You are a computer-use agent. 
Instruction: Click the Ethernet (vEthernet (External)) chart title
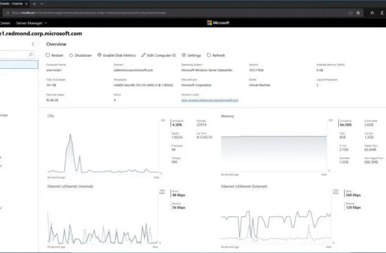244,186
